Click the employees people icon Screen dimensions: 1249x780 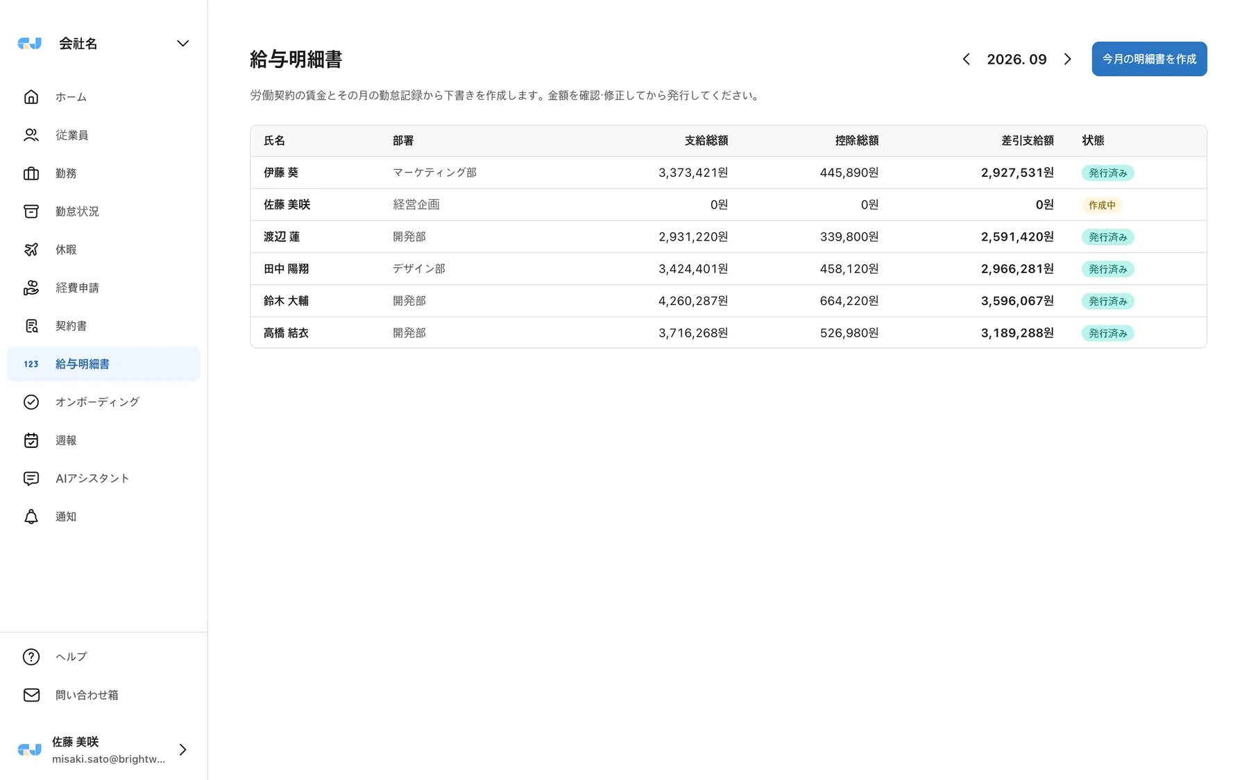pyautogui.click(x=31, y=135)
